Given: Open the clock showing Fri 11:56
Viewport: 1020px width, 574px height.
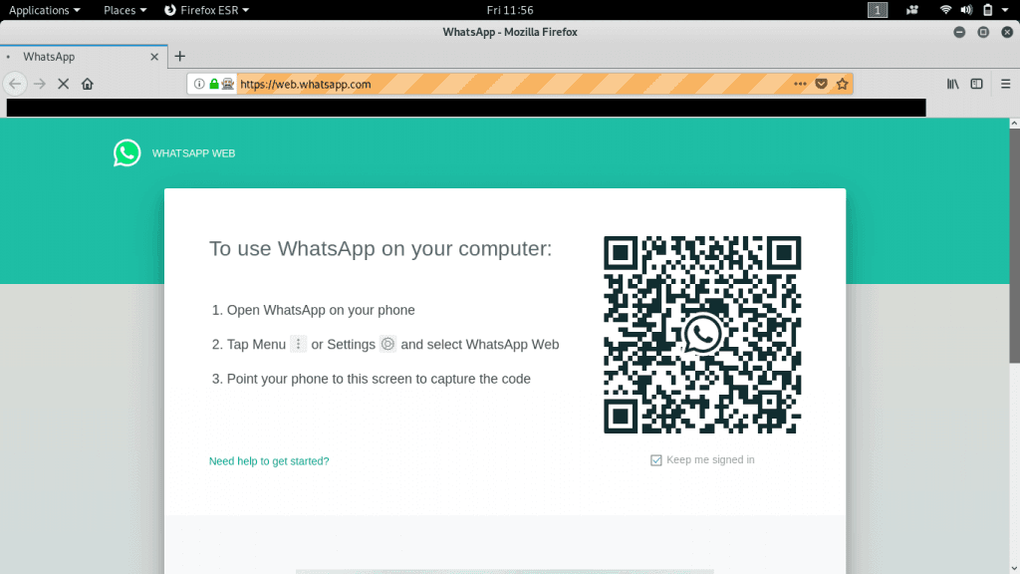Looking at the screenshot, I should click(x=509, y=10).
